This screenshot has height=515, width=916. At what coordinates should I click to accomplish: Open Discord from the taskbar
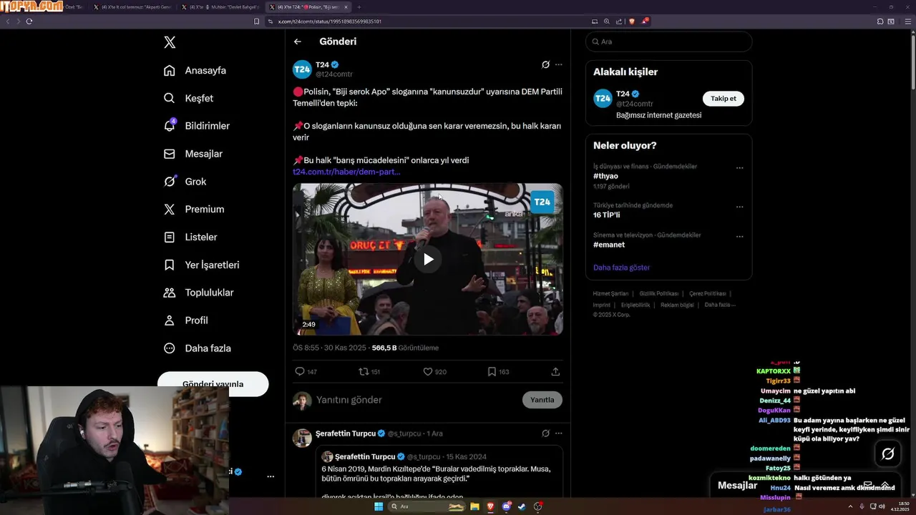point(507,506)
